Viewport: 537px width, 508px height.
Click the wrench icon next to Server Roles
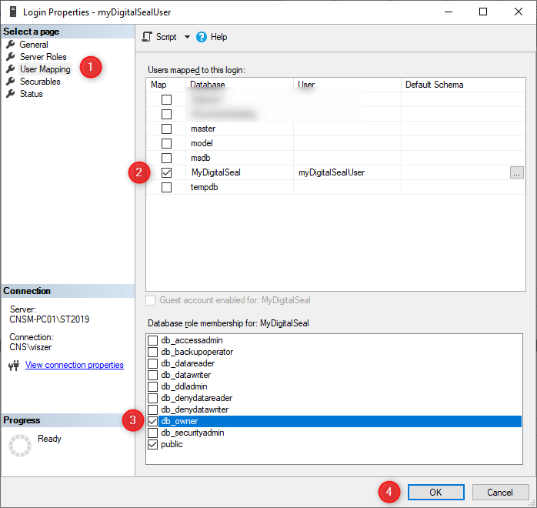point(11,56)
